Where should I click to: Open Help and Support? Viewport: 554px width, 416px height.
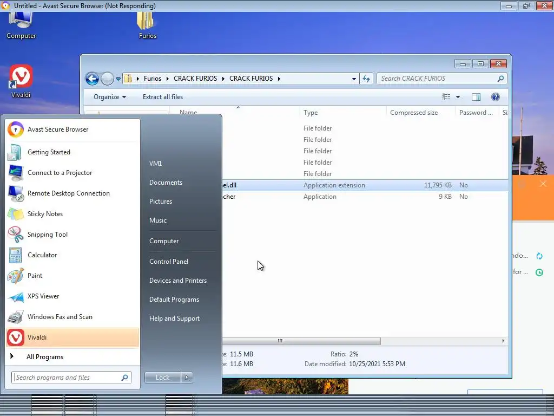pos(174,318)
